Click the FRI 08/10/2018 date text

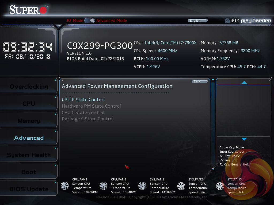[28, 57]
